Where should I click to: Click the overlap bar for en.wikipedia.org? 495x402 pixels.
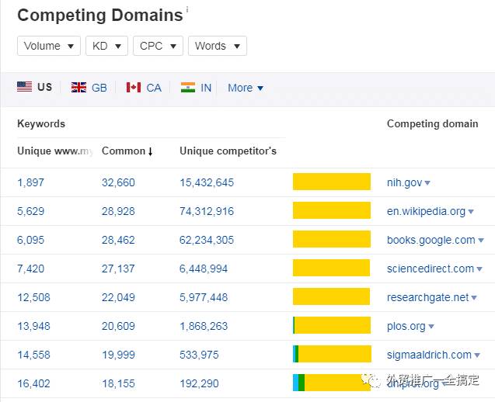(x=332, y=210)
